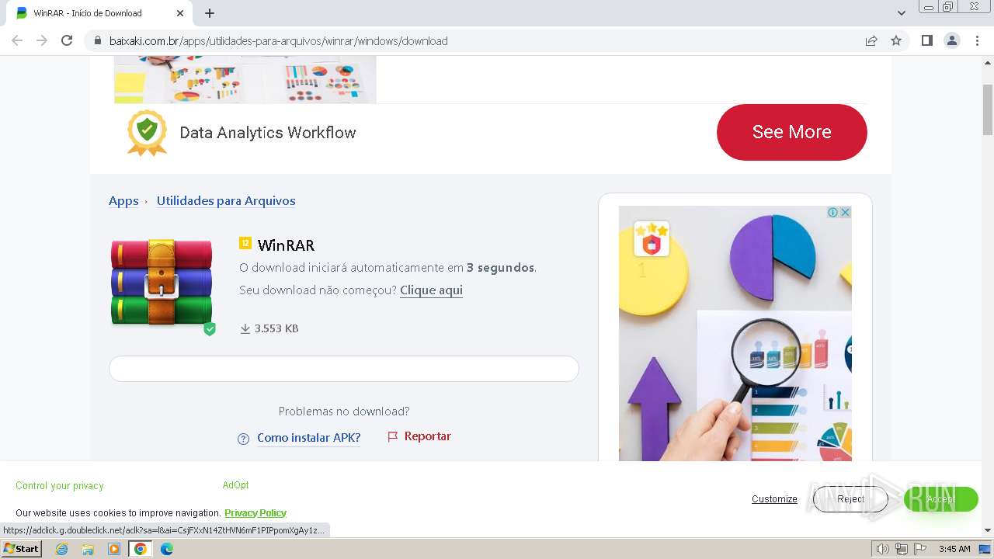This screenshot has height=559, width=994.
Task: Click the 3:45 AM system clock
Action: tap(954, 549)
